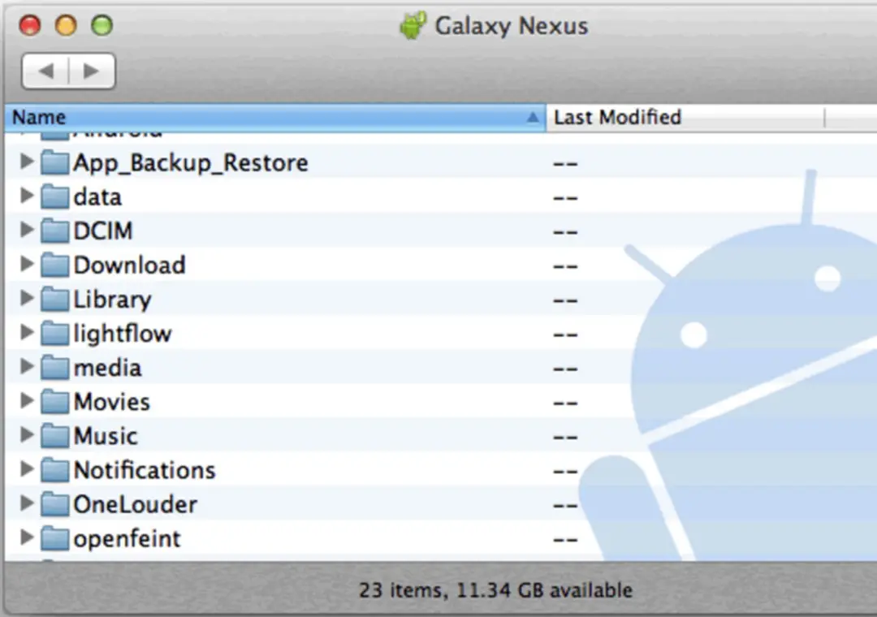Select the OneLouder folder icon
Viewport: 877px width, 617px height.
pyautogui.click(x=55, y=503)
